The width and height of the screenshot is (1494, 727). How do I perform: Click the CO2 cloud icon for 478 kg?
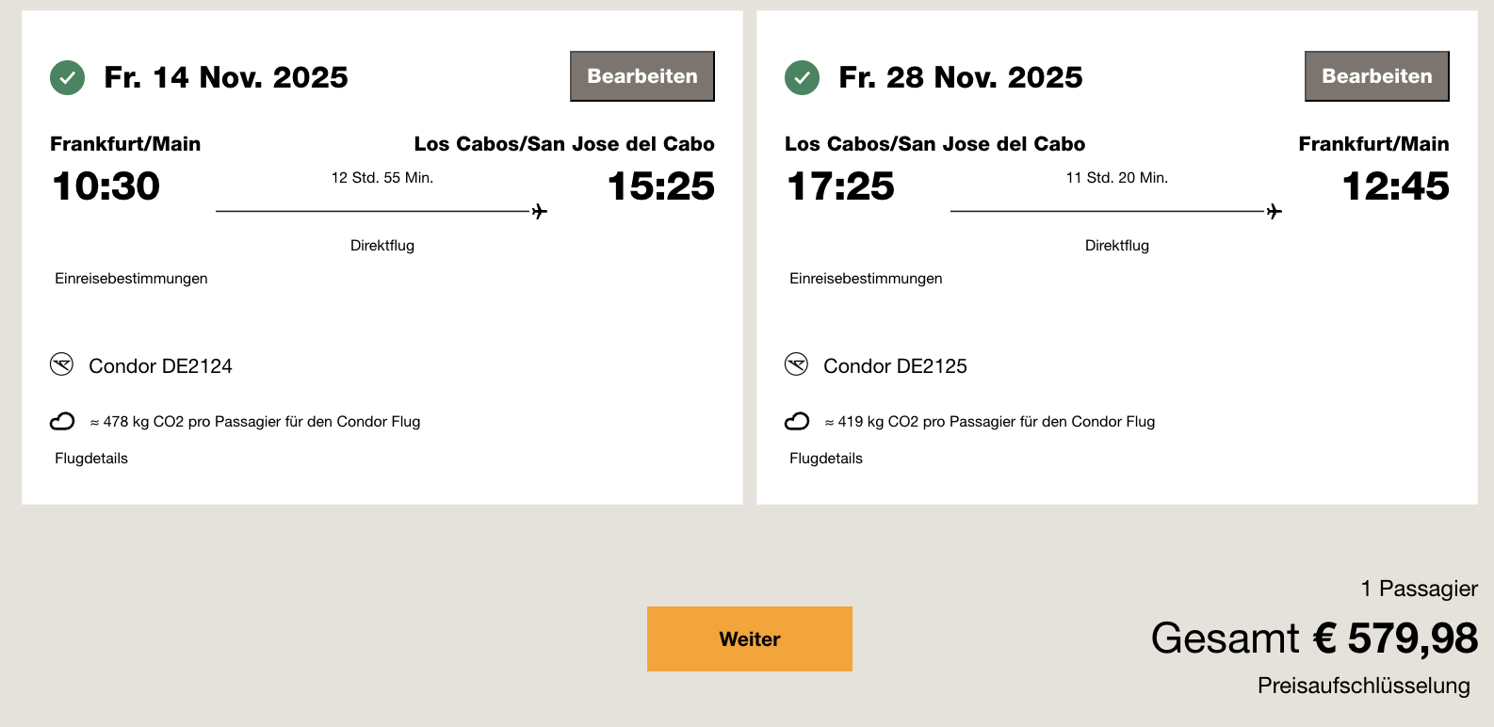pos(62,421)
